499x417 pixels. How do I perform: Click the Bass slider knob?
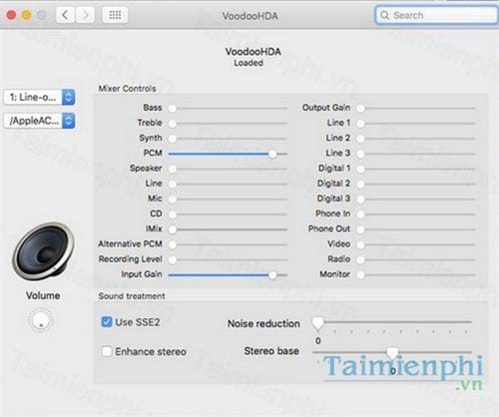point(173,108)
